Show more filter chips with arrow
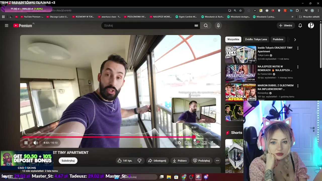The image size is (322, 181). pos(295,39)
